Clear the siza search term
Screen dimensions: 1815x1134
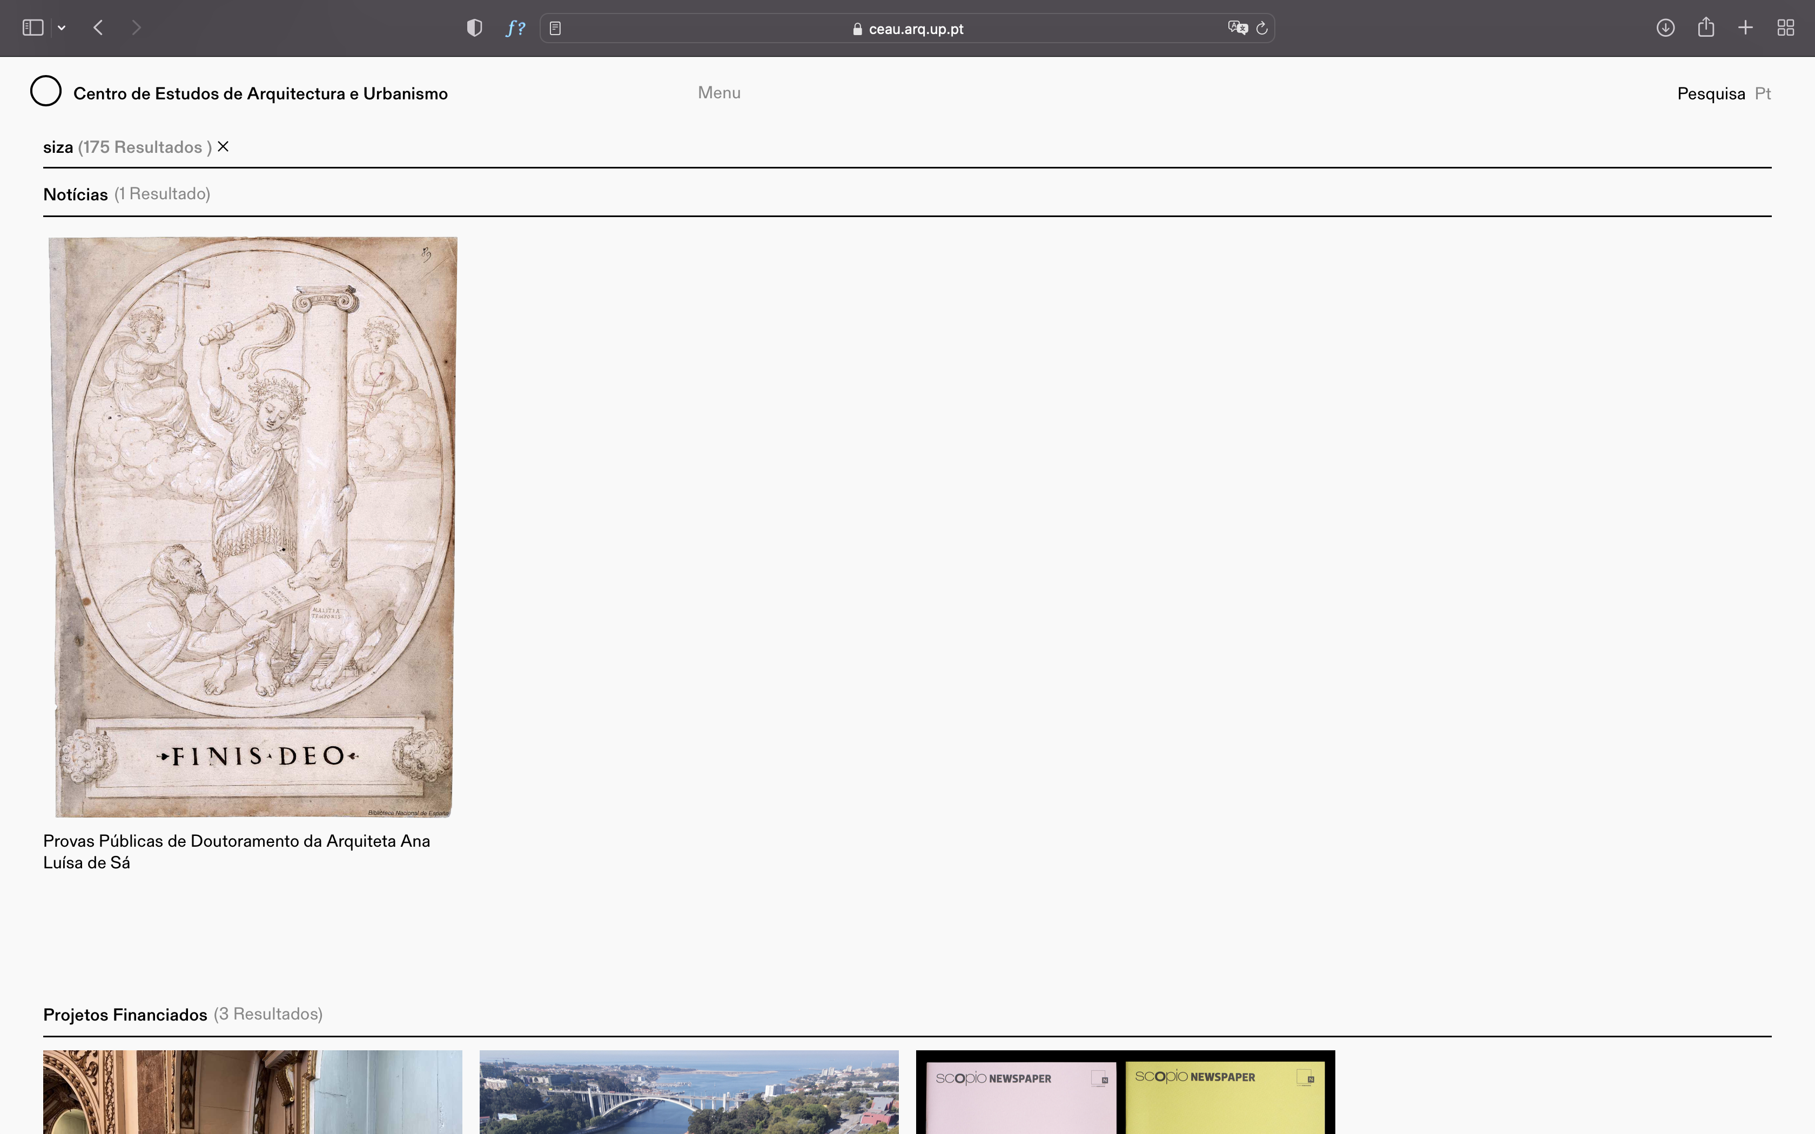click(x=223, y=147)
